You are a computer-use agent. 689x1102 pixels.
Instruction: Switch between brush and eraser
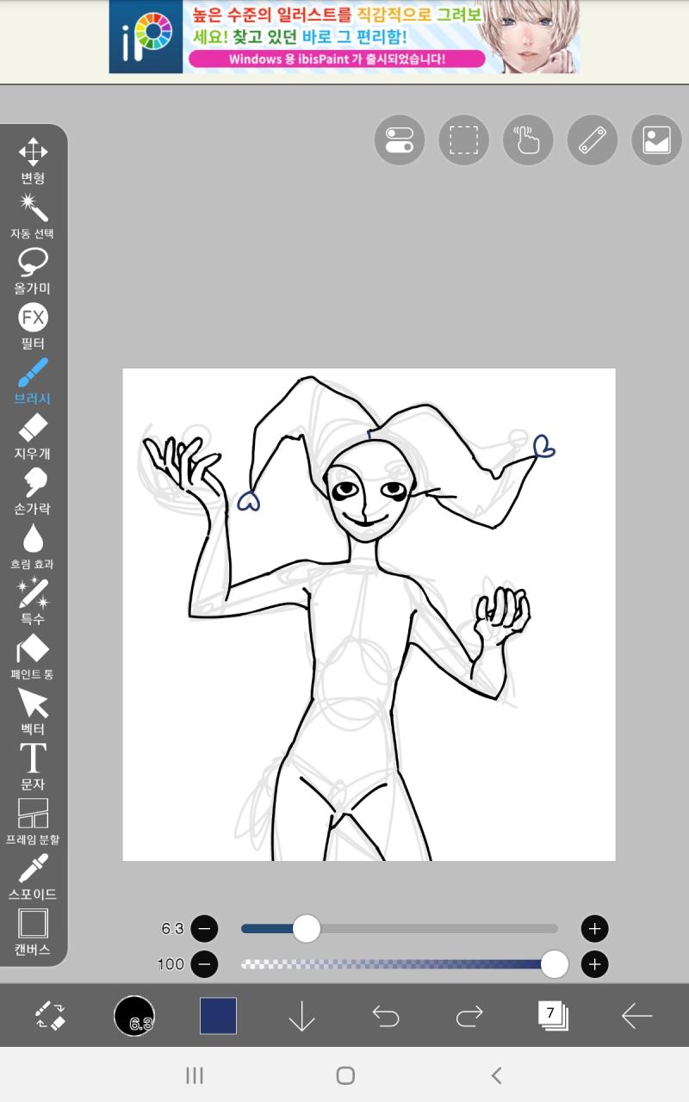tap(50, 1016)
